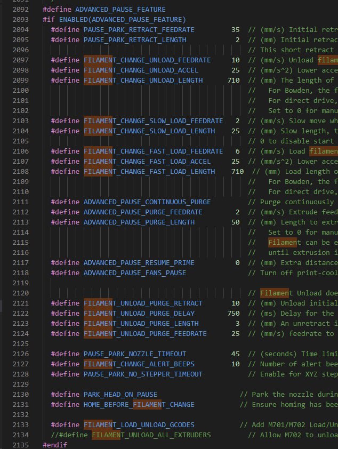Click line number 2092 in the gutter
338x449 pixels.
21,10
